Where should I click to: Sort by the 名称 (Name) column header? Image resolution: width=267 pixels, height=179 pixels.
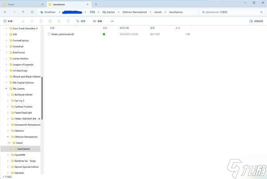[x=52, y=28]
